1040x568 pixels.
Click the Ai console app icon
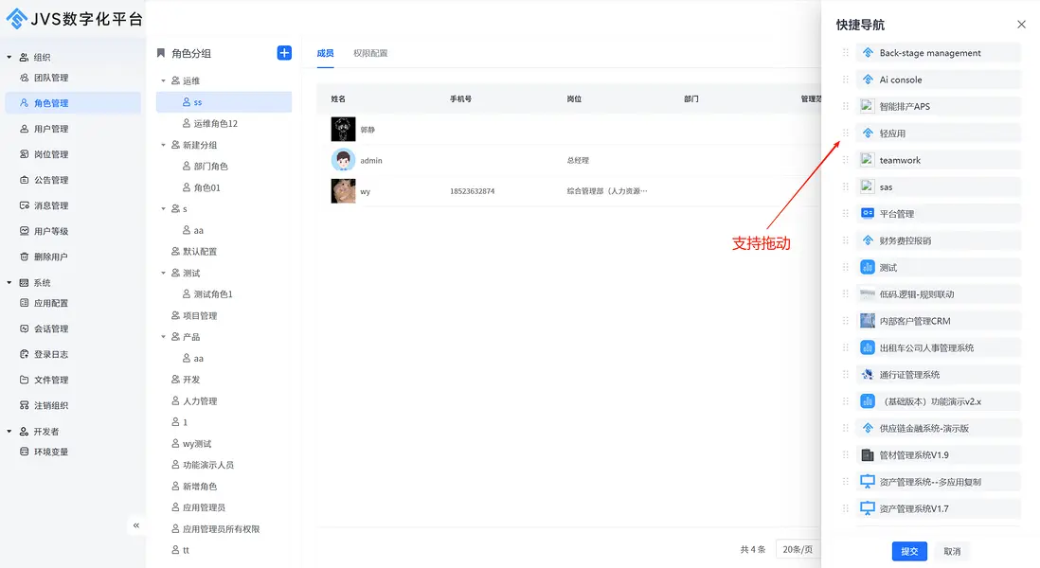(x=868, y=80)
